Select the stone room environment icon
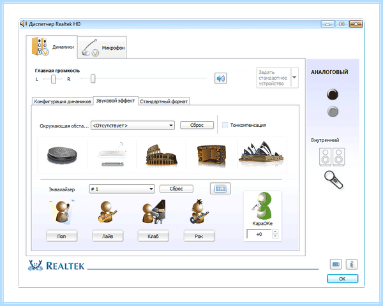This screenshot has width=383, height=306. pyautogui.click(x=211, y=155)
